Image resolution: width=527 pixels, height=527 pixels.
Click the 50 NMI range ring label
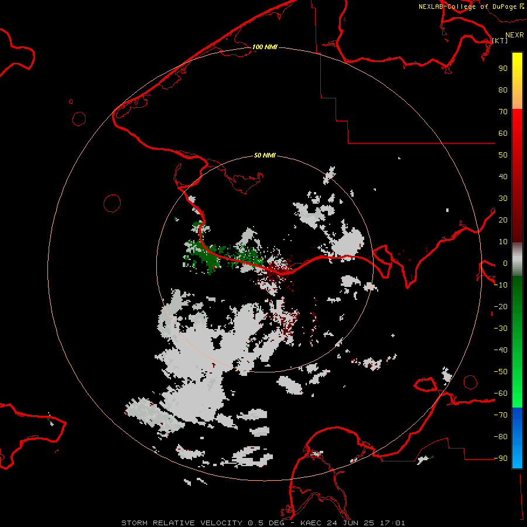265,155
